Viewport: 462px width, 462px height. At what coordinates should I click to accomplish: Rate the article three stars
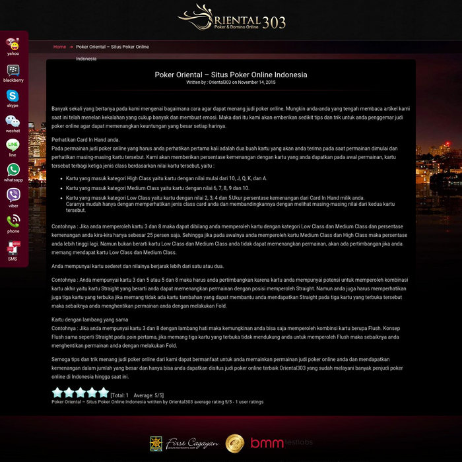pyautogui.click(x=80, y=393)
